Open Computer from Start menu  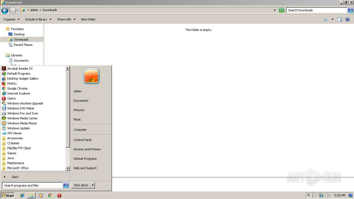tap(80, 130)
